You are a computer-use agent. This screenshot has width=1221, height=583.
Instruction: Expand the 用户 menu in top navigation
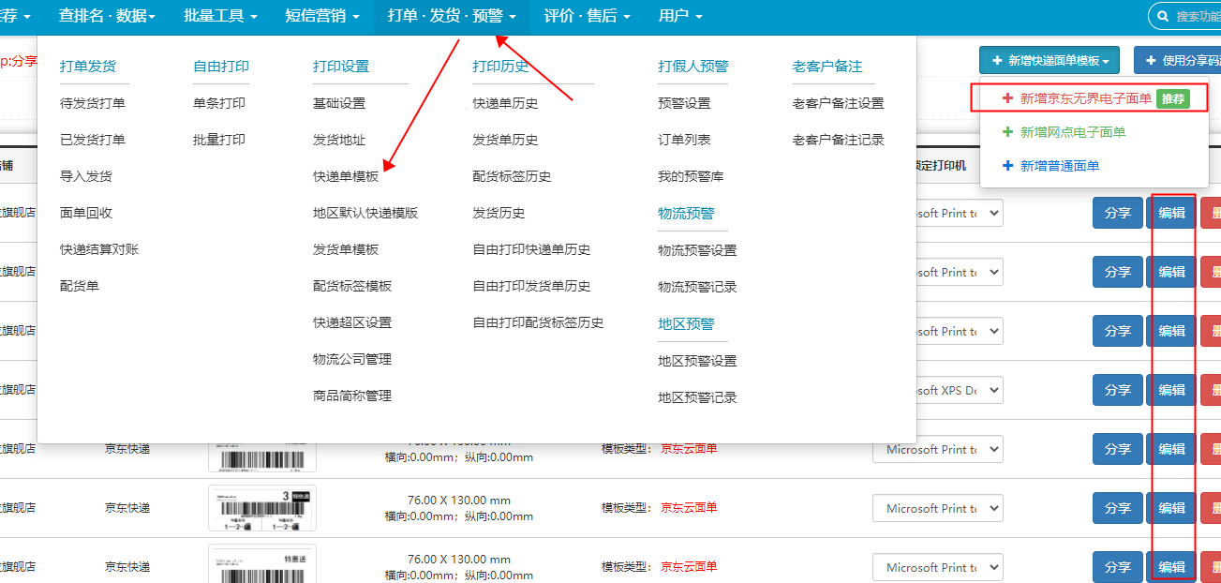(x=679, y=16)
